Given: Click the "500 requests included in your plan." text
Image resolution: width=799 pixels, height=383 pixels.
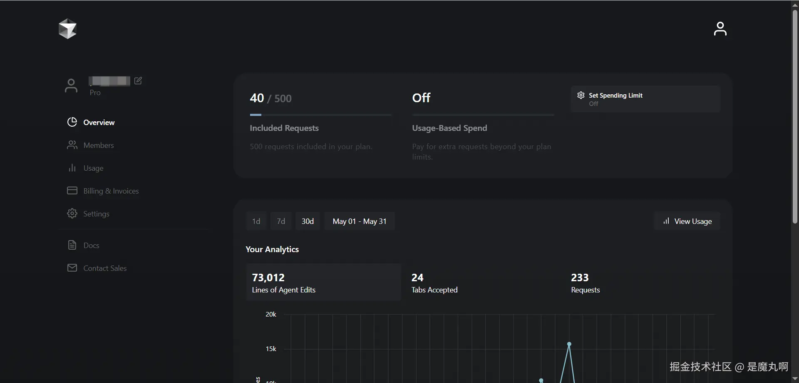Looking at the screenshot, I should [311, 147].
